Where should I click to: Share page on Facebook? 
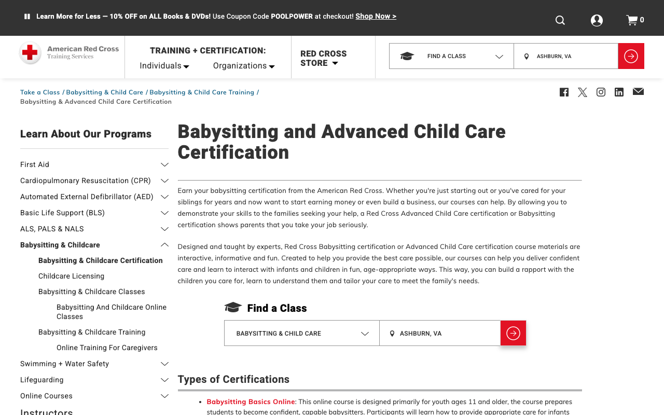click(564, 92)
